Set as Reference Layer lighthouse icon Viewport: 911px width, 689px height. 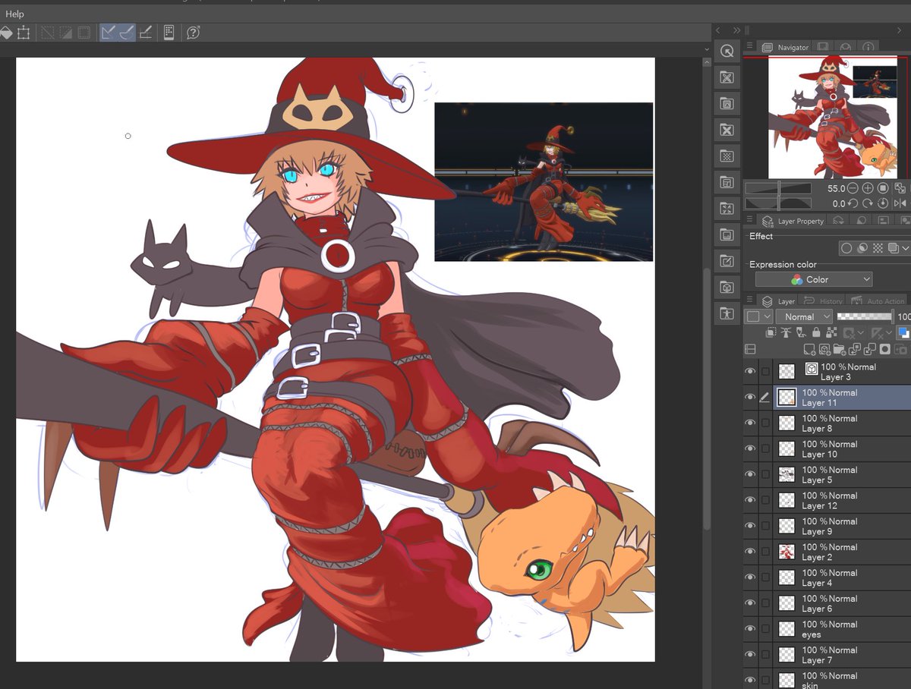point(786,333)
